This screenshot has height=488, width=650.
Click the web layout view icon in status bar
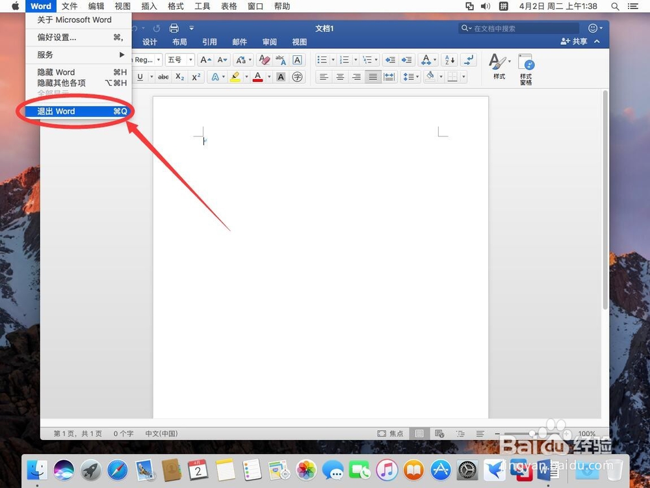[x=439, y=433]
